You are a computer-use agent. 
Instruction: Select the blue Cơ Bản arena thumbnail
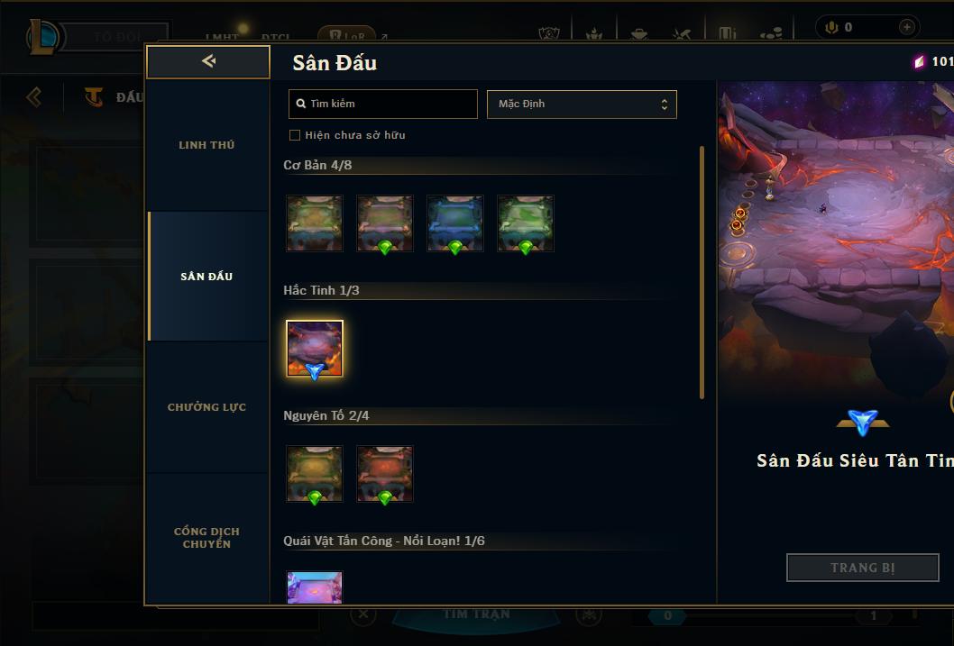tap(455, 223)
